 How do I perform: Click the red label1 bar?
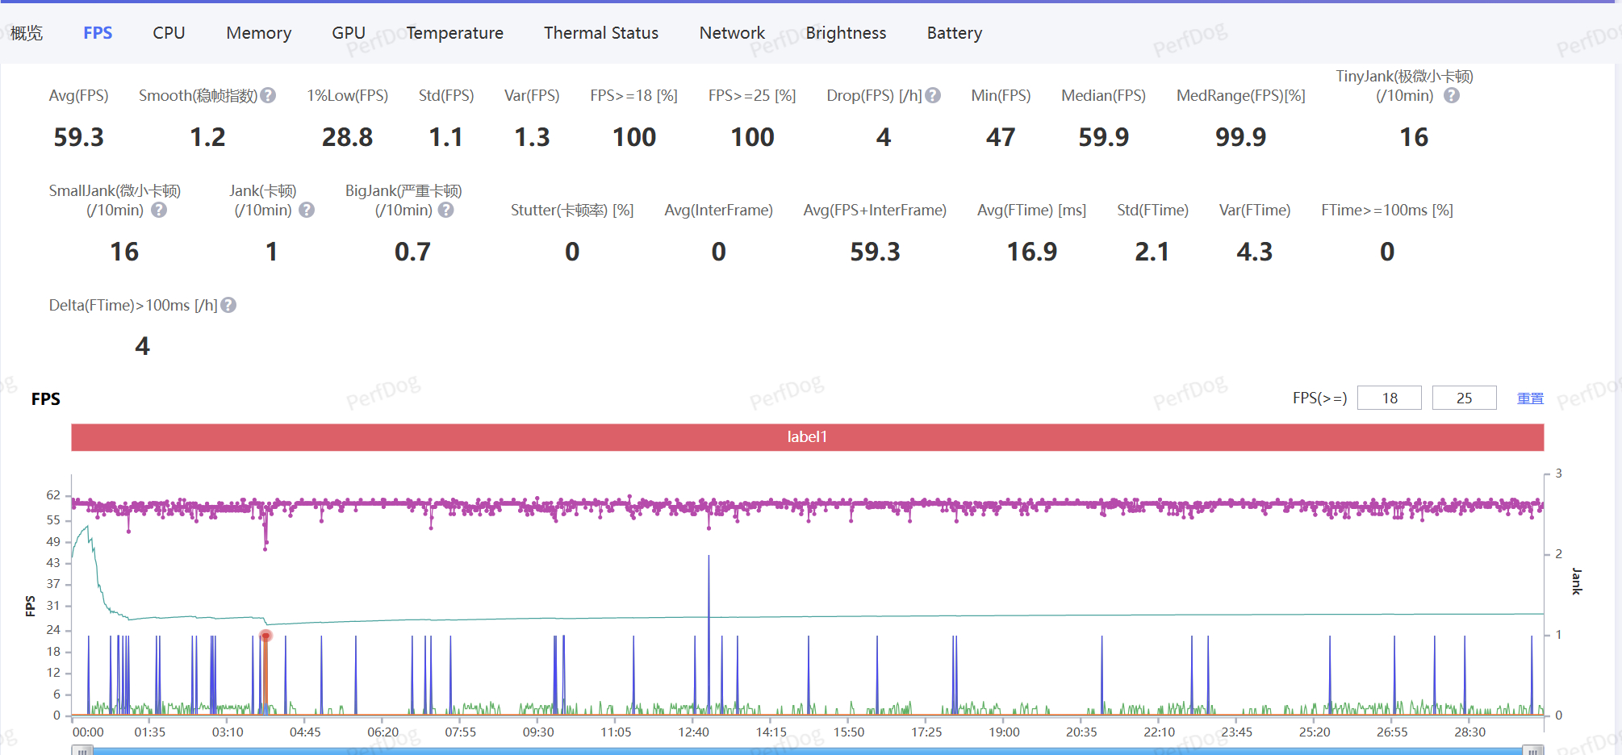(807, 437)
